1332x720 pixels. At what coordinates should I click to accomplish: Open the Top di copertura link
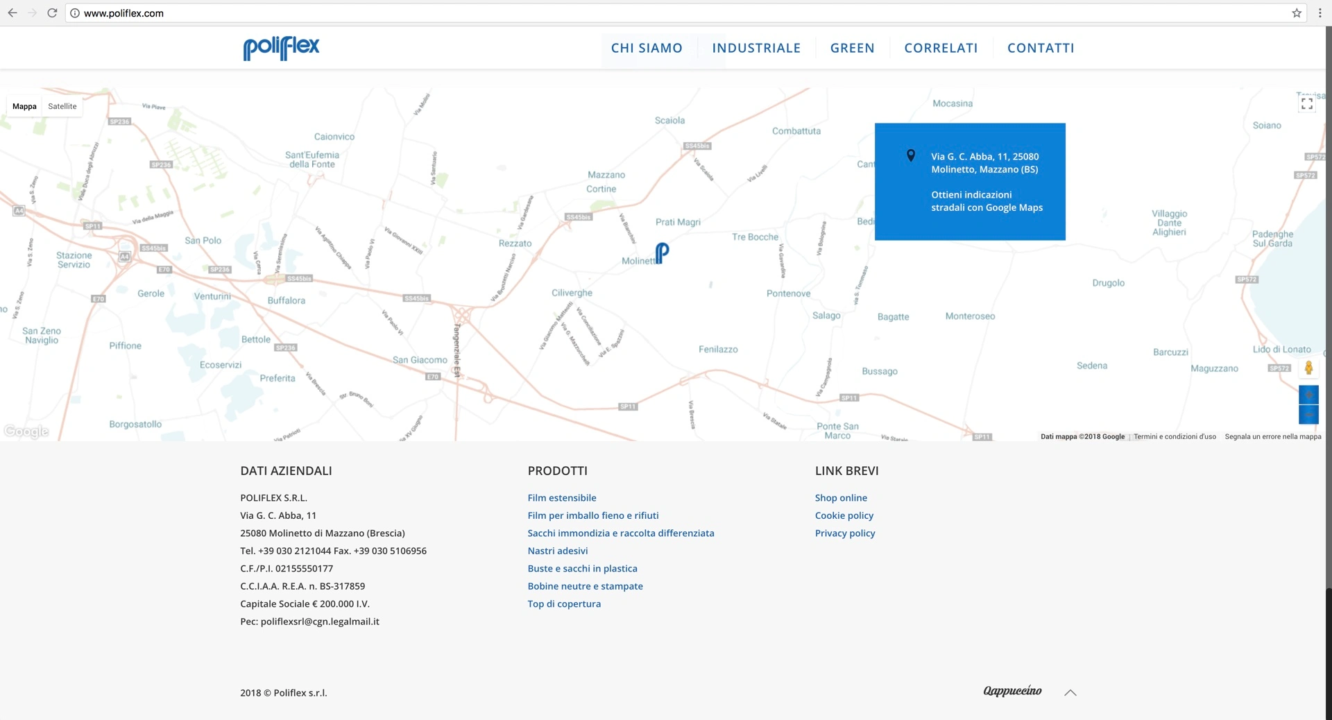564,604
